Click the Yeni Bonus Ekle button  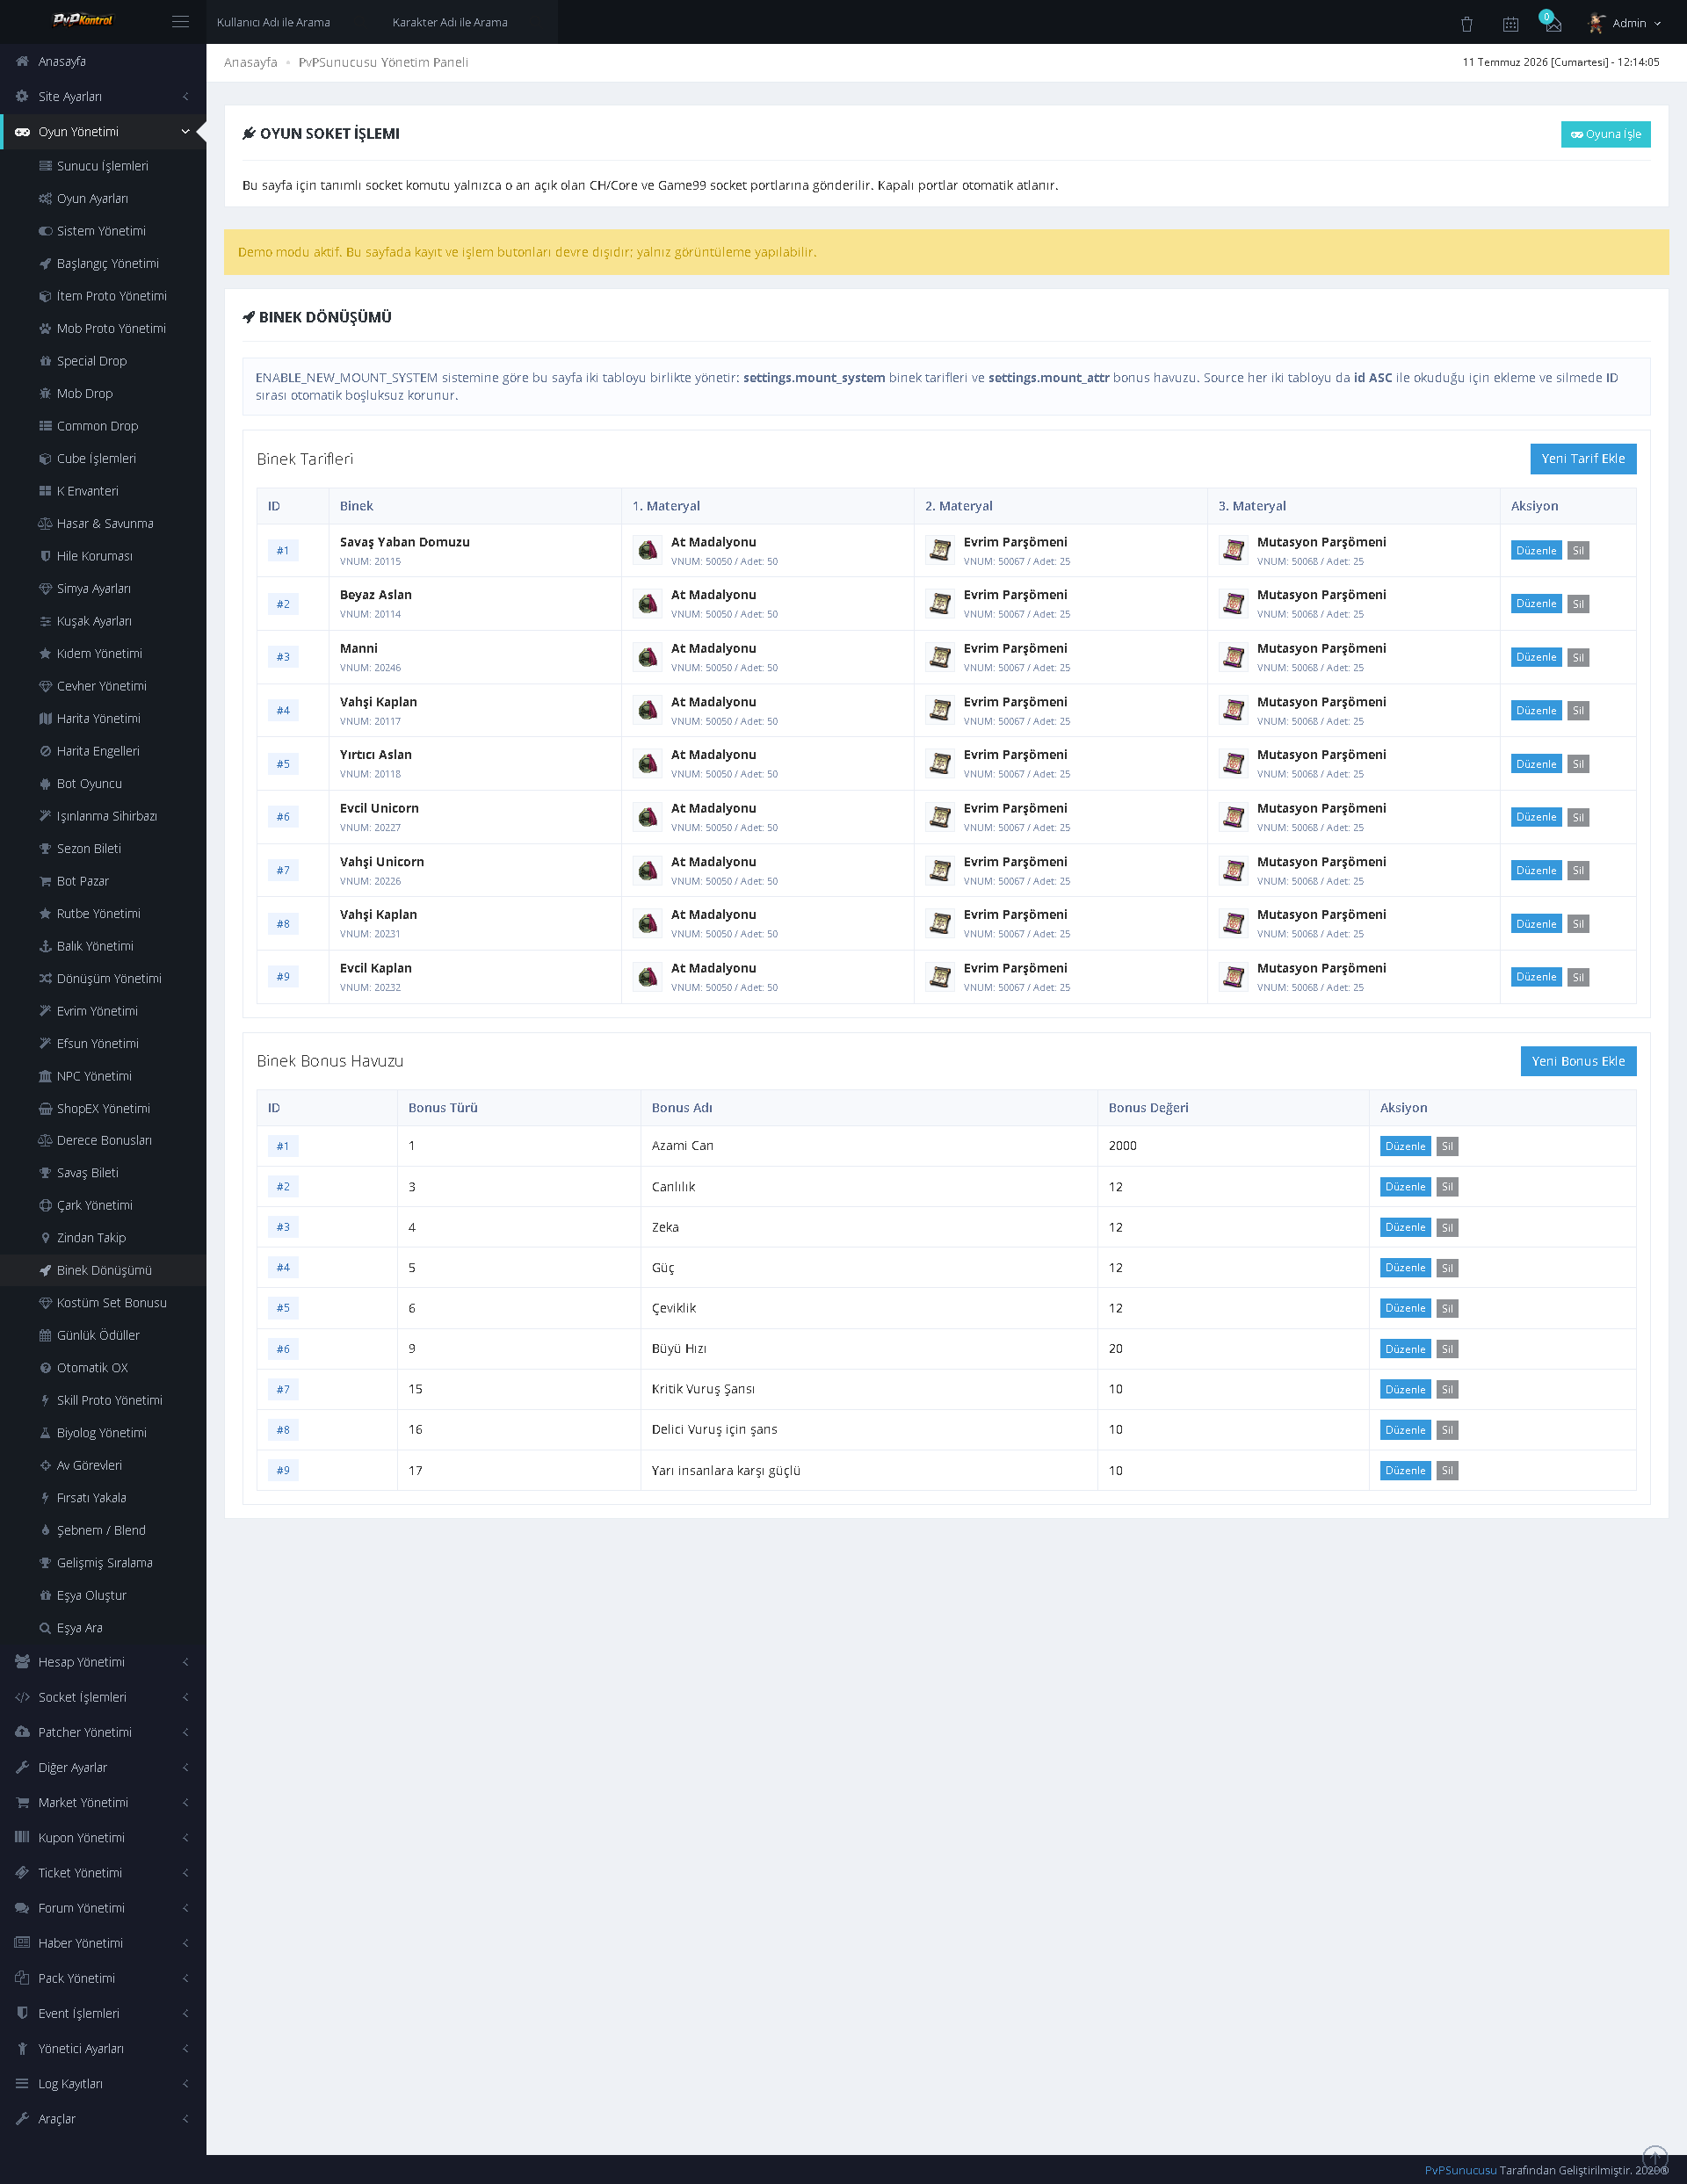point(1578,1060)
